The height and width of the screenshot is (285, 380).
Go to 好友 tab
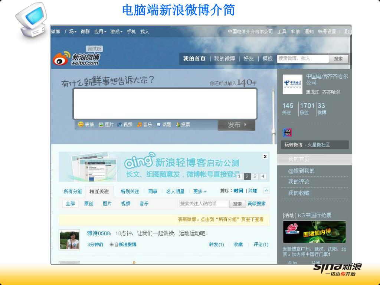pos(249,59)
